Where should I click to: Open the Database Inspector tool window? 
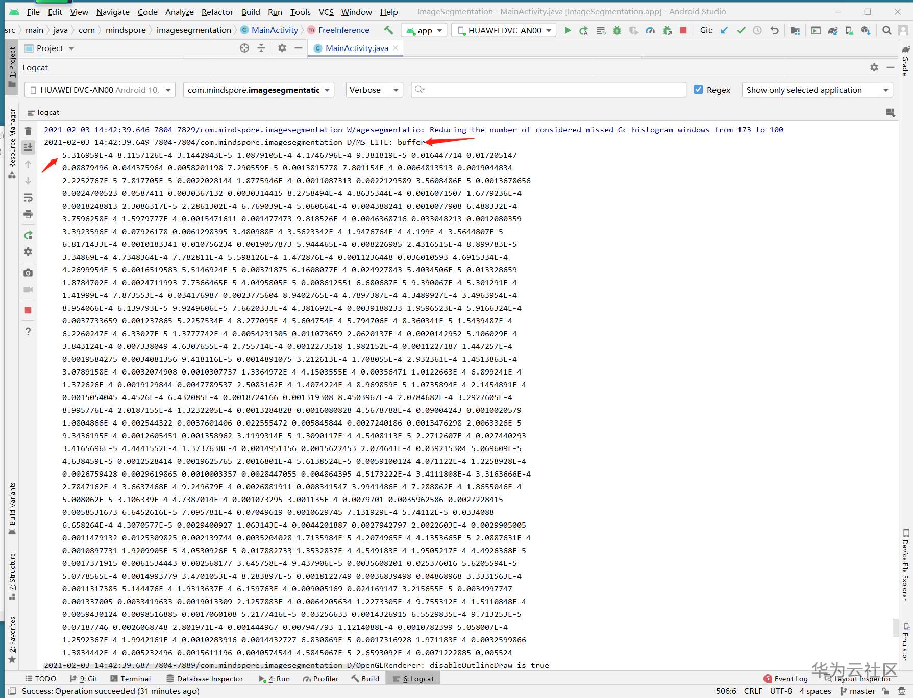click(205, 679)
